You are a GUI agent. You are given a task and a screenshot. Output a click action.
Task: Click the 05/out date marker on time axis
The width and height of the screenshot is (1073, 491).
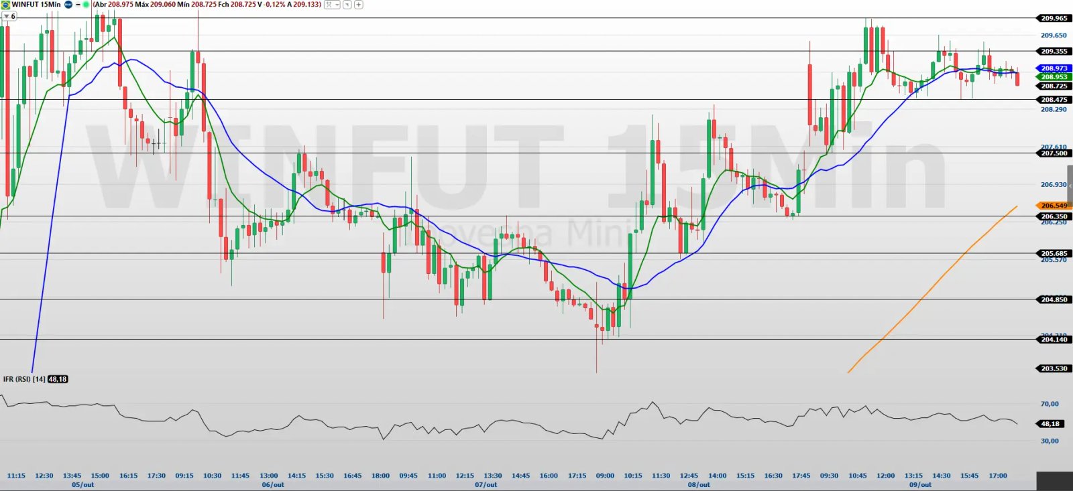tap(83, 484)
